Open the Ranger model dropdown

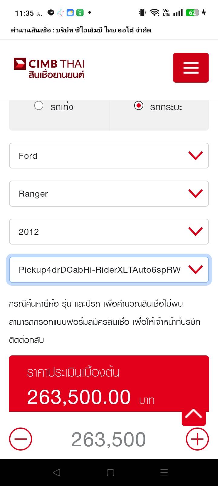109,194
